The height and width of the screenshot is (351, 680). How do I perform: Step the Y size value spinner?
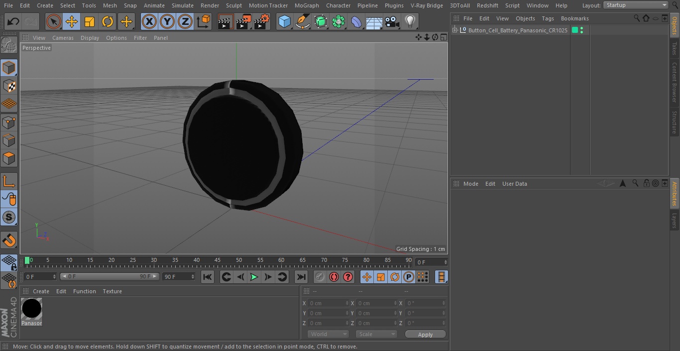coord(396,313)
